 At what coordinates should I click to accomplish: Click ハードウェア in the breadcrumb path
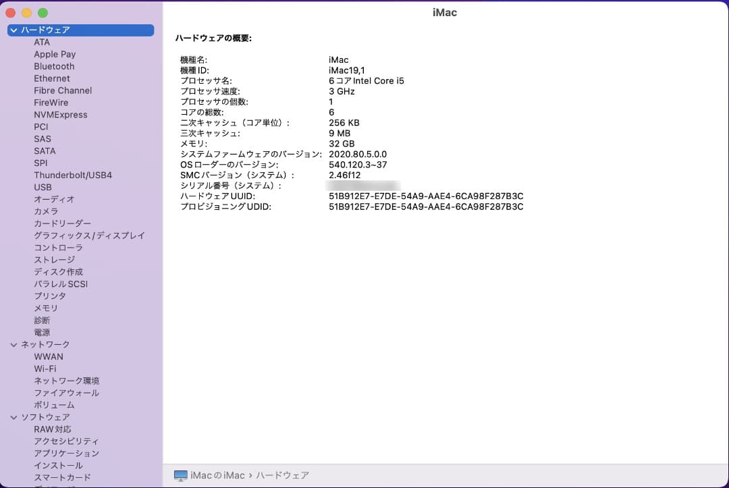[x=283, y=475]
